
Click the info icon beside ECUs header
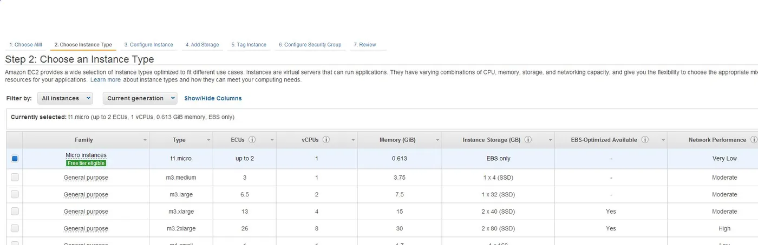pos(252,140)
